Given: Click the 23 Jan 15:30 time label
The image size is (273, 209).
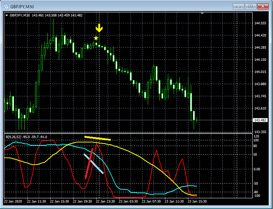Looking at the screenshot, I should (x=197, y=201).
